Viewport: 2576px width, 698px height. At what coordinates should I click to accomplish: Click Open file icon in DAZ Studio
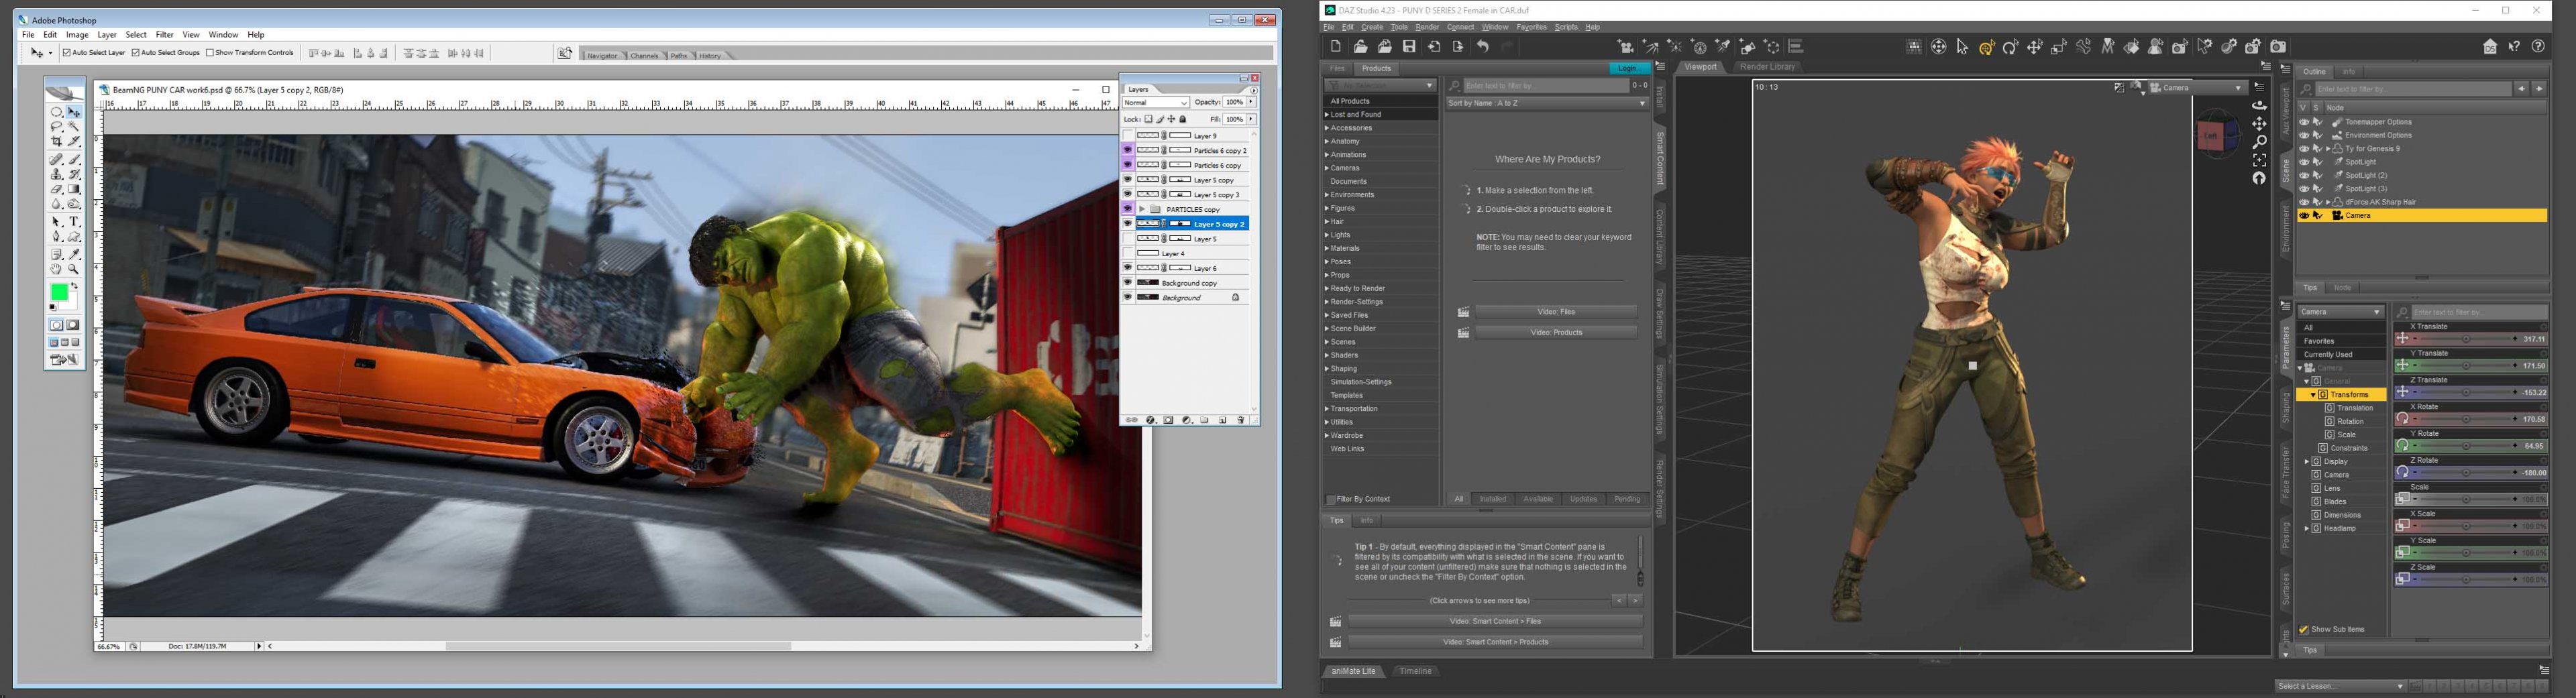click(x=1360, y=46)
